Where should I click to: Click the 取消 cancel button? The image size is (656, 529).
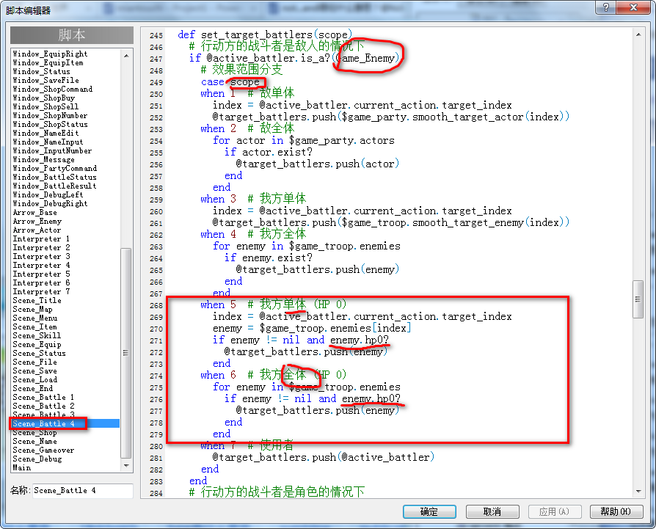click(x=492, y=511)
